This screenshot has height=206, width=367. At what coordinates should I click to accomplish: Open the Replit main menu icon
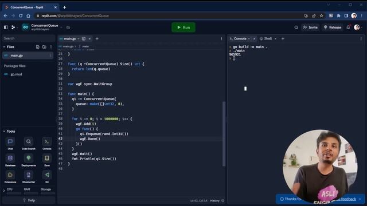pos(13,27)
